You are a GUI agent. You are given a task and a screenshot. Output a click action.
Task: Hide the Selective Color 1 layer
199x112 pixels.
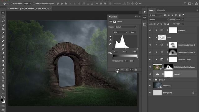coord(150,59)
